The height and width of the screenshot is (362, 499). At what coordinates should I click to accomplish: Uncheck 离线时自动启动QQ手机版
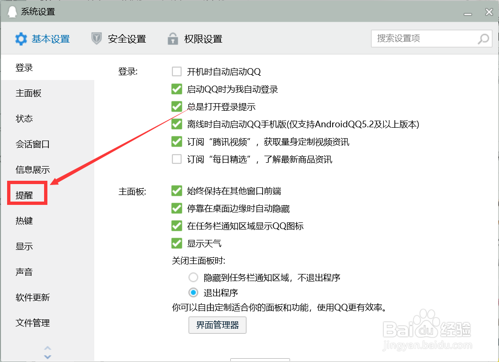[x=177, y=124]
